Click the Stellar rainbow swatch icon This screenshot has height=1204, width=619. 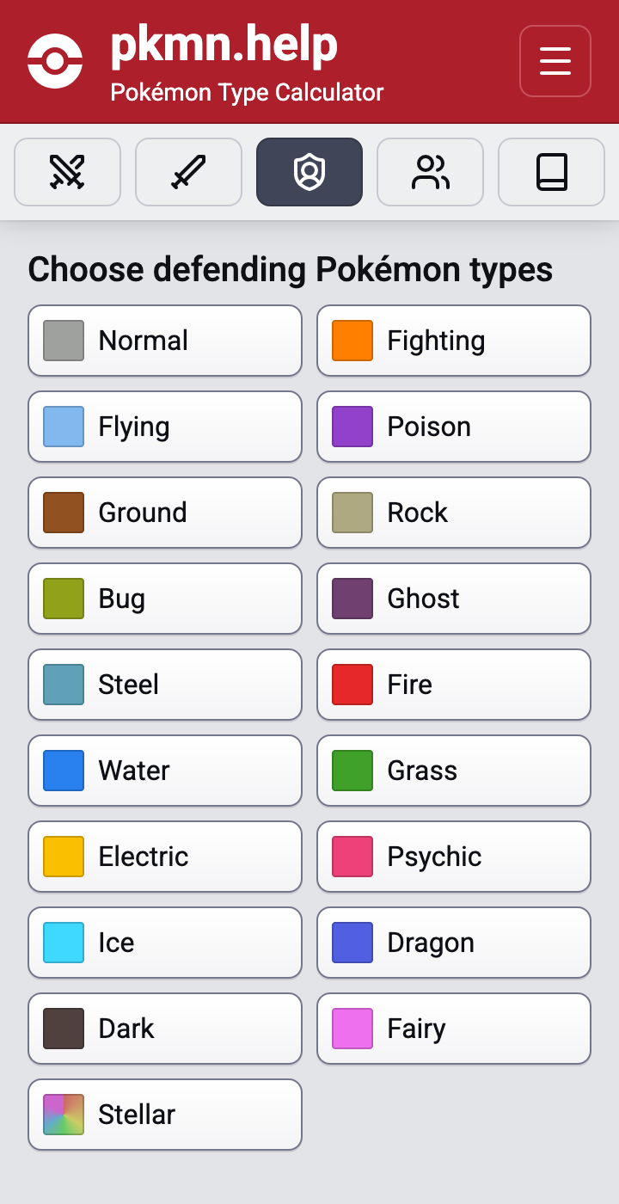point(64,1115)
